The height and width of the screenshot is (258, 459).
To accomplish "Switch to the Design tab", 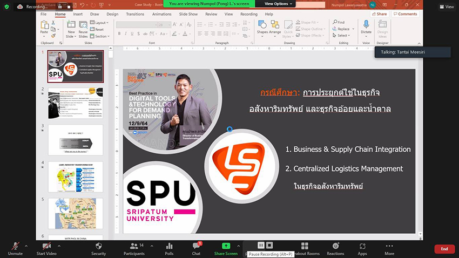I will point(112,14).
